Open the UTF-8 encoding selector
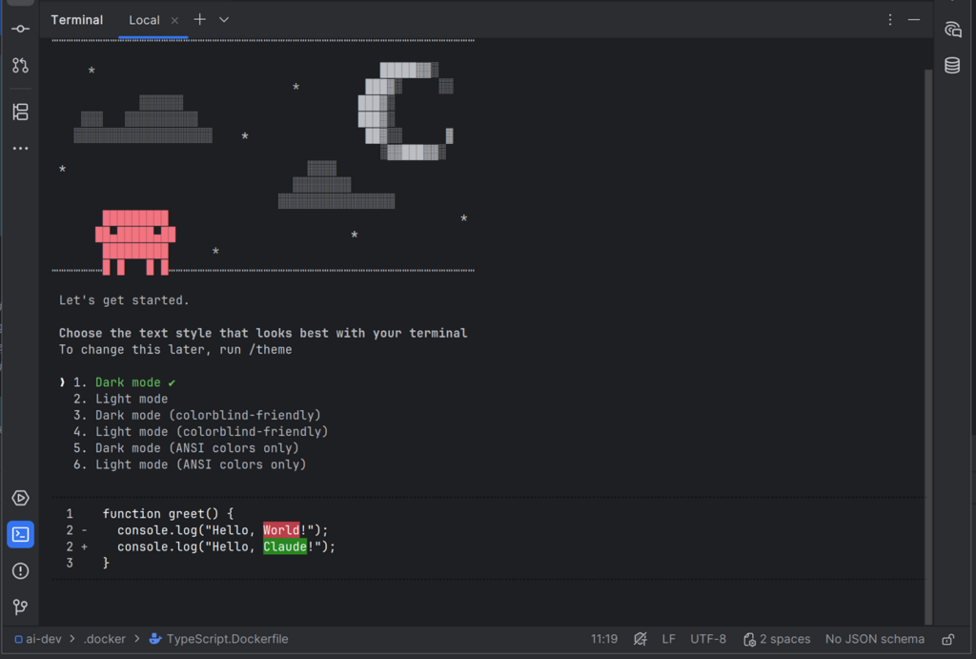976x659 pixels. (x=708, y=639)
